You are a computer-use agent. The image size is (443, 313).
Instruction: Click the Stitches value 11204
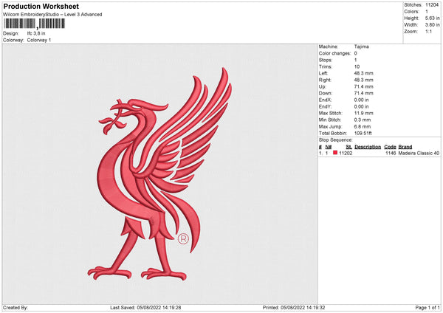coord(432,5)
